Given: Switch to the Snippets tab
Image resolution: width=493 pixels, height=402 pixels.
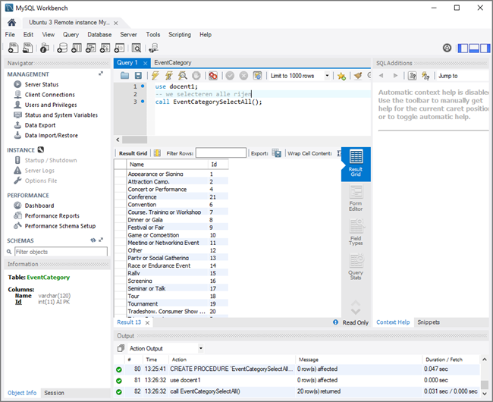Looking at the screenshot, I should tap(429, 322).
